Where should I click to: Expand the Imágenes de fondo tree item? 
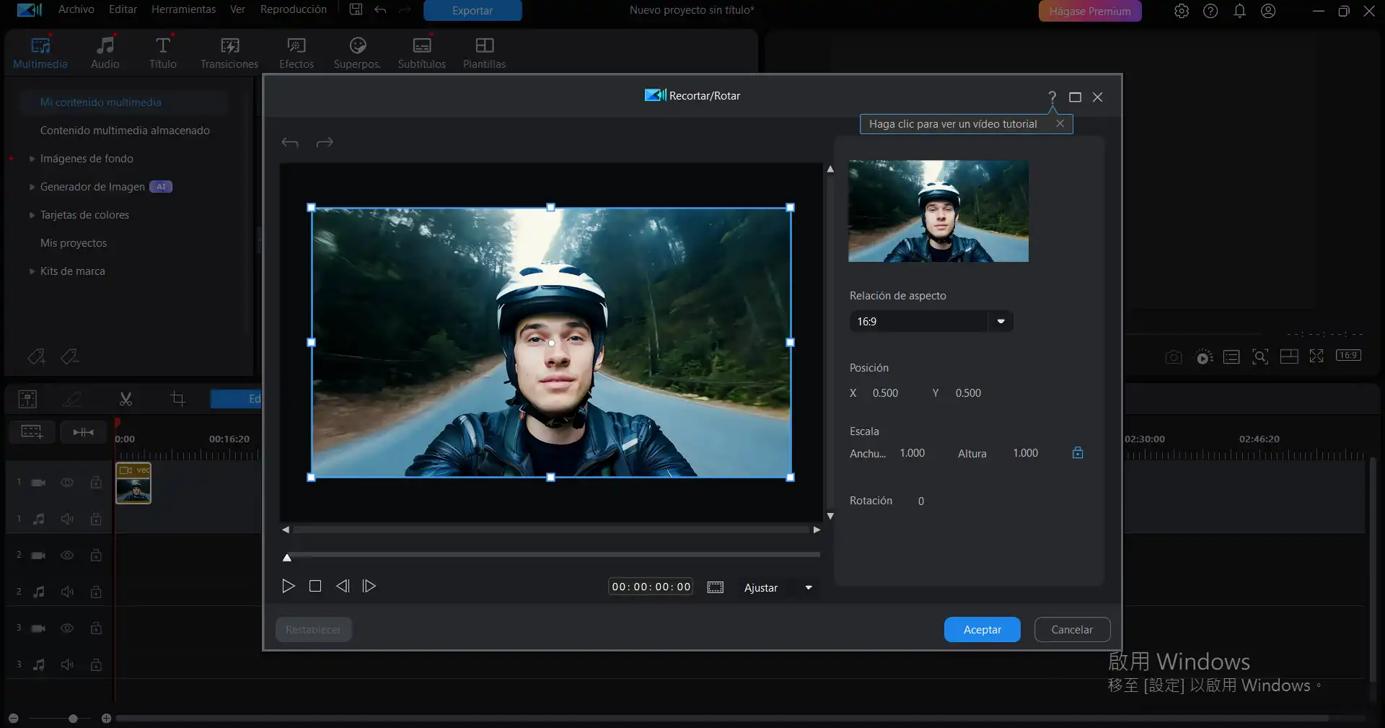[x=32, y=159]
